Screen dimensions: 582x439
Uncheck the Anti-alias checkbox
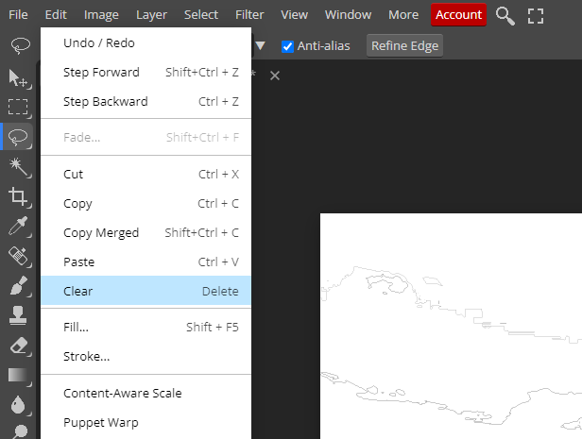point(288,46)
